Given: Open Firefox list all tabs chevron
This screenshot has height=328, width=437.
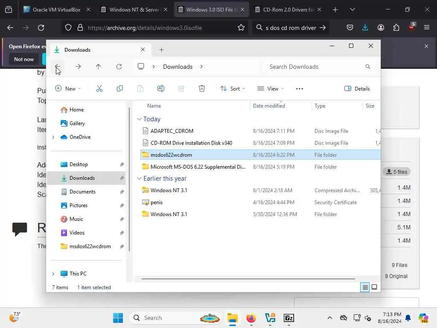Looking at the screenshot, I should click(x=352, y=9).
